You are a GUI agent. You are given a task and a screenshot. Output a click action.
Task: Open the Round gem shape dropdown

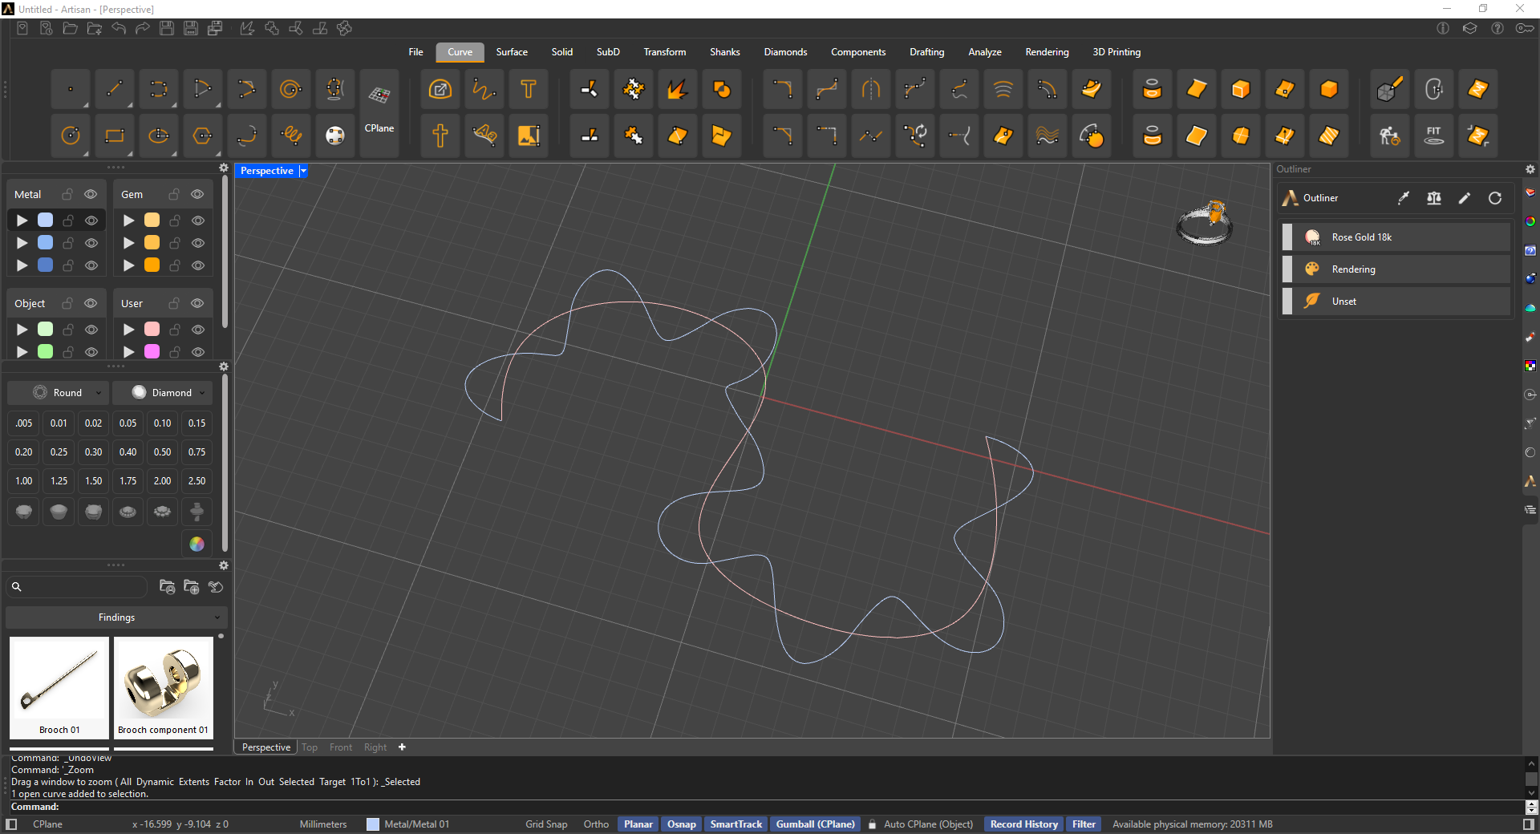57,393
